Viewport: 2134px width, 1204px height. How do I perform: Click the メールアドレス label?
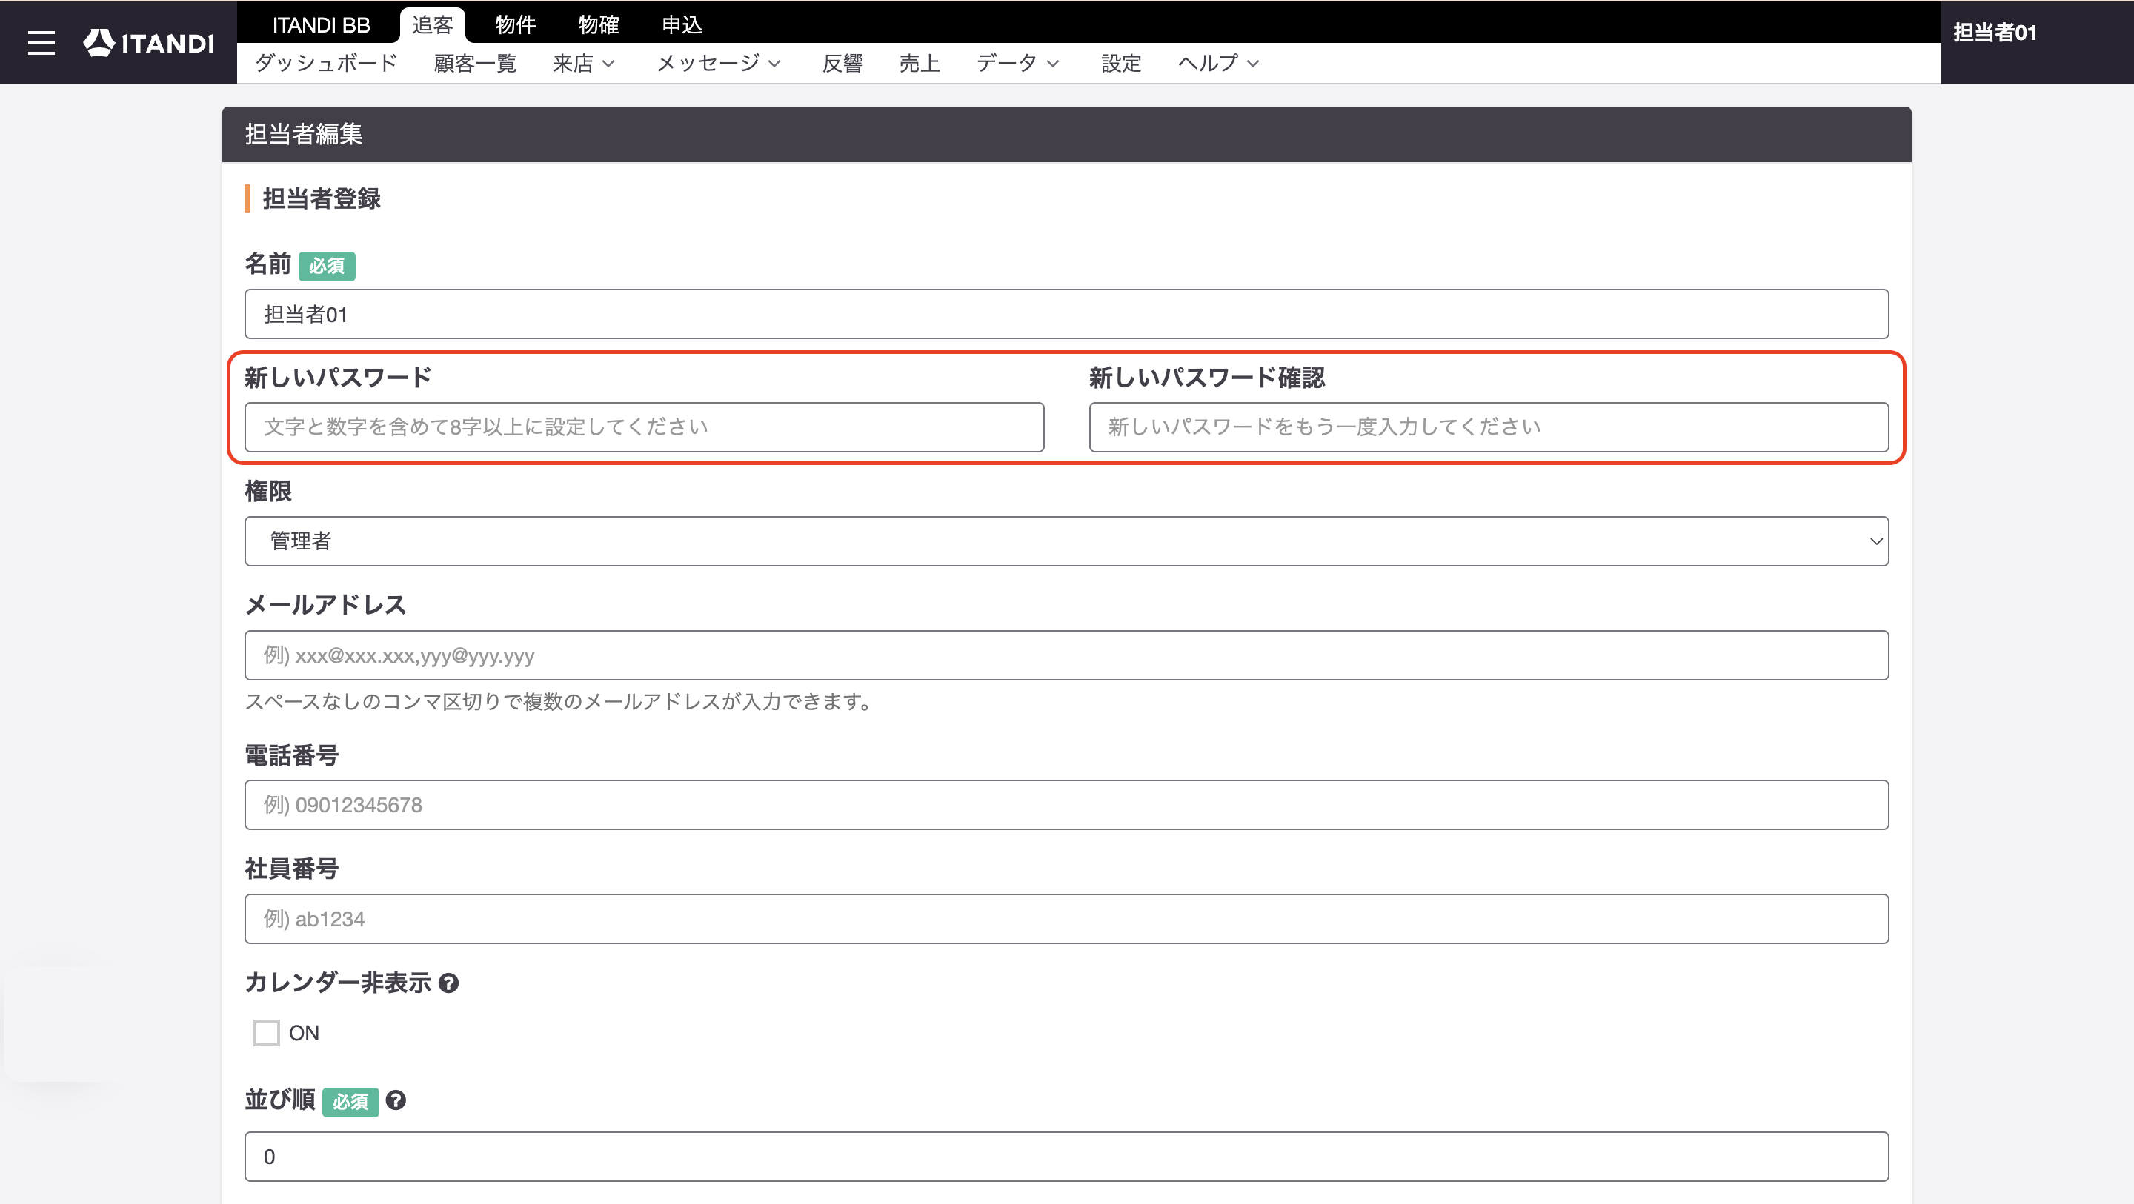coord(325,604)
